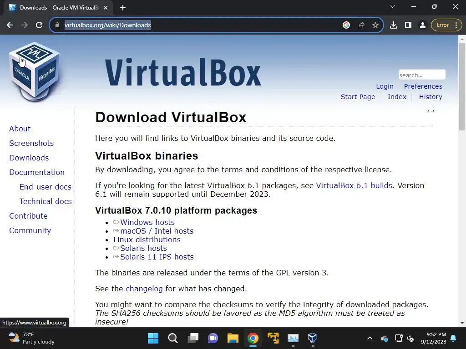The width and height of the screenshot is (466, 349).
Task: Open Contribute in the sidebar
Action: [x=28, y=216]
